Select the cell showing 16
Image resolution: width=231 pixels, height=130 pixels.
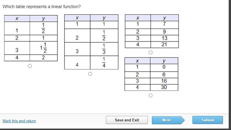164,81
